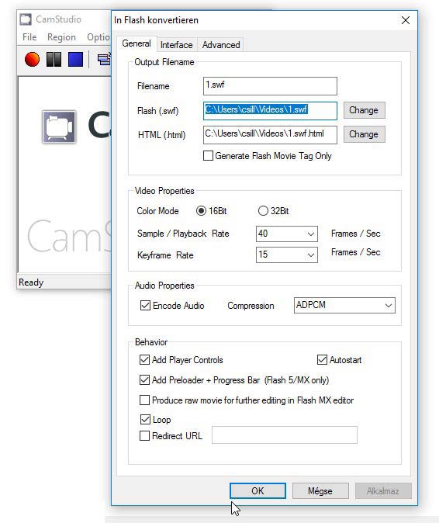Uncheck Add Player Controls
The image size is (439, 523).
coord(144,359)
